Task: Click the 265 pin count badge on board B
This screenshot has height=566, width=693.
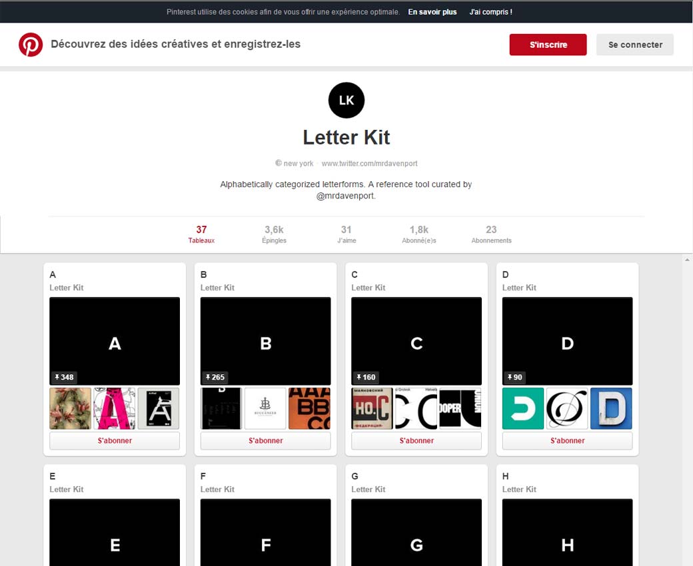Action: pyautogui.click(x=215, y=377)
